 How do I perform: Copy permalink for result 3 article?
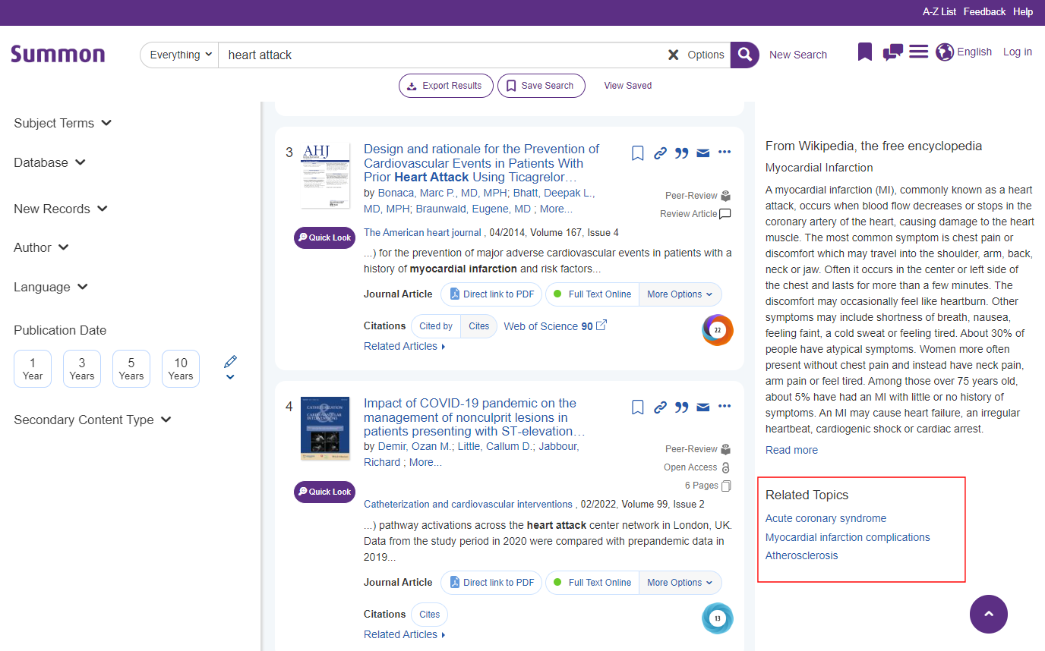click(660, 153)
